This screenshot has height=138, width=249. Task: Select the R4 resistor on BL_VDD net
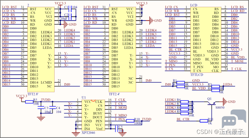(216, 90)
